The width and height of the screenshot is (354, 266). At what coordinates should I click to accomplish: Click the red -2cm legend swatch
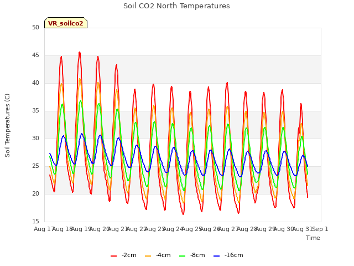pyautogui.click(x=113, y=256)
